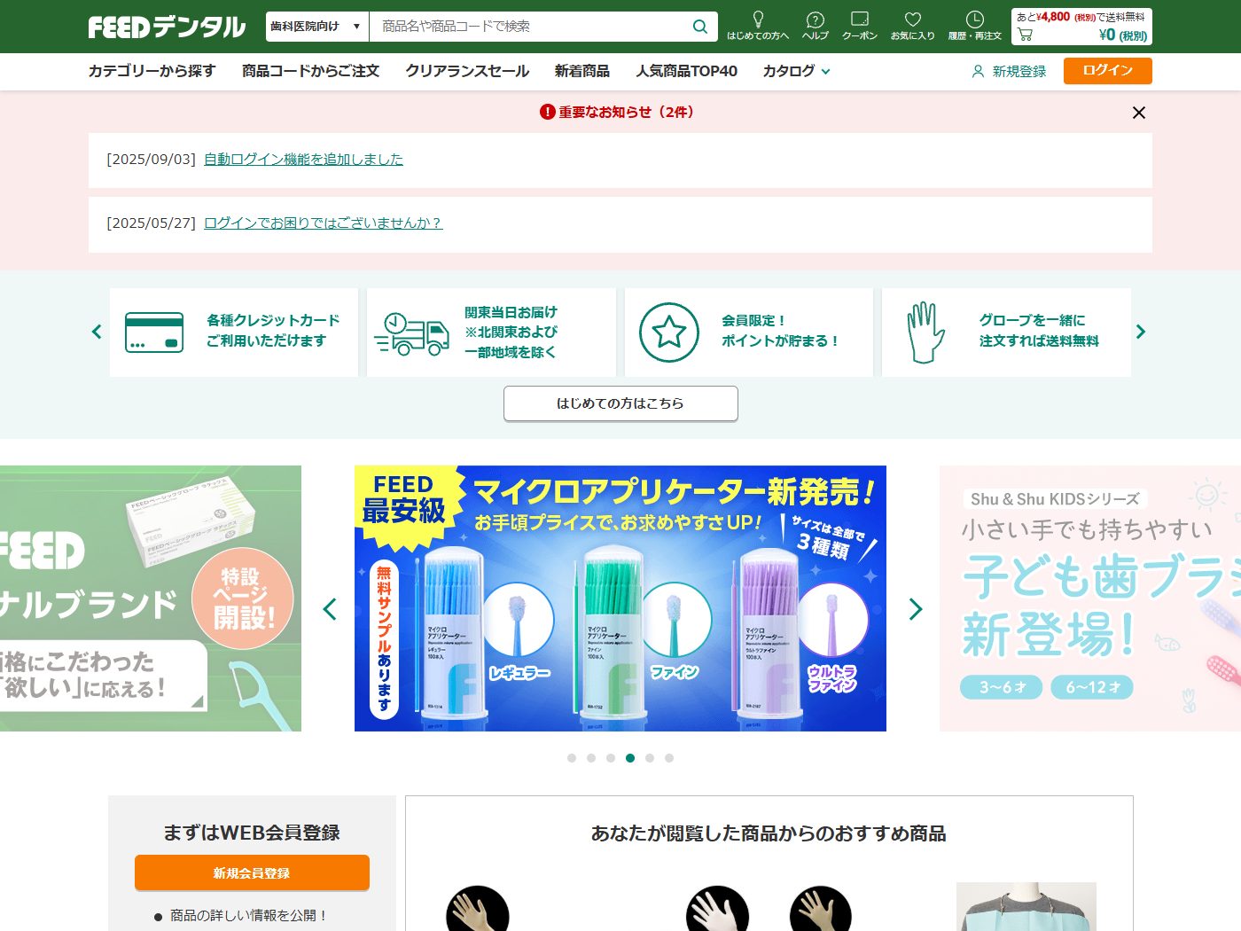The image size is (1241, 931).
Task: Show next main banner slide
Action: tap(916, 609)
